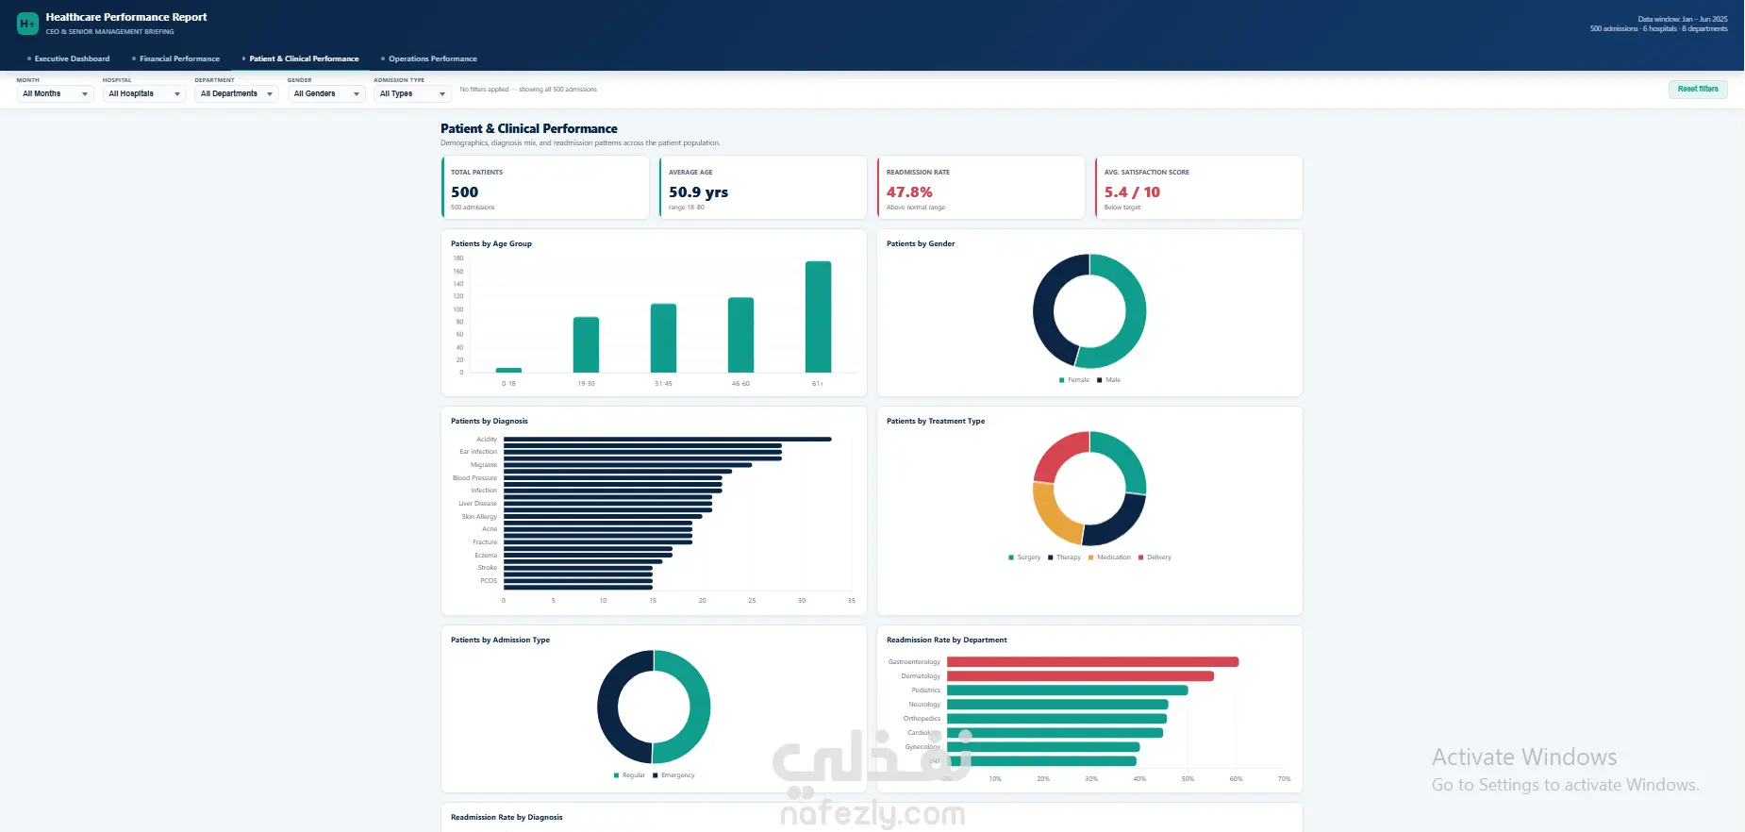Open the All Departments dropdown
The height and width of the screenshot is (832, 1745).
click(x=237, y=93)
